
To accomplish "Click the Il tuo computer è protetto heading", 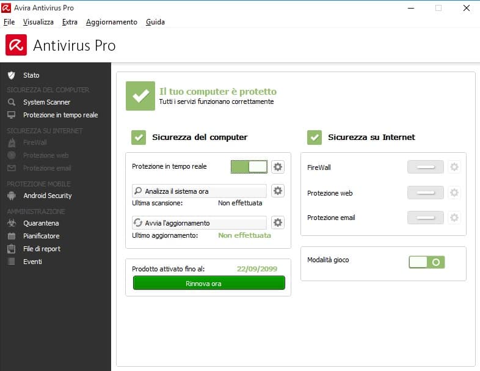I will tap(217, 91).
